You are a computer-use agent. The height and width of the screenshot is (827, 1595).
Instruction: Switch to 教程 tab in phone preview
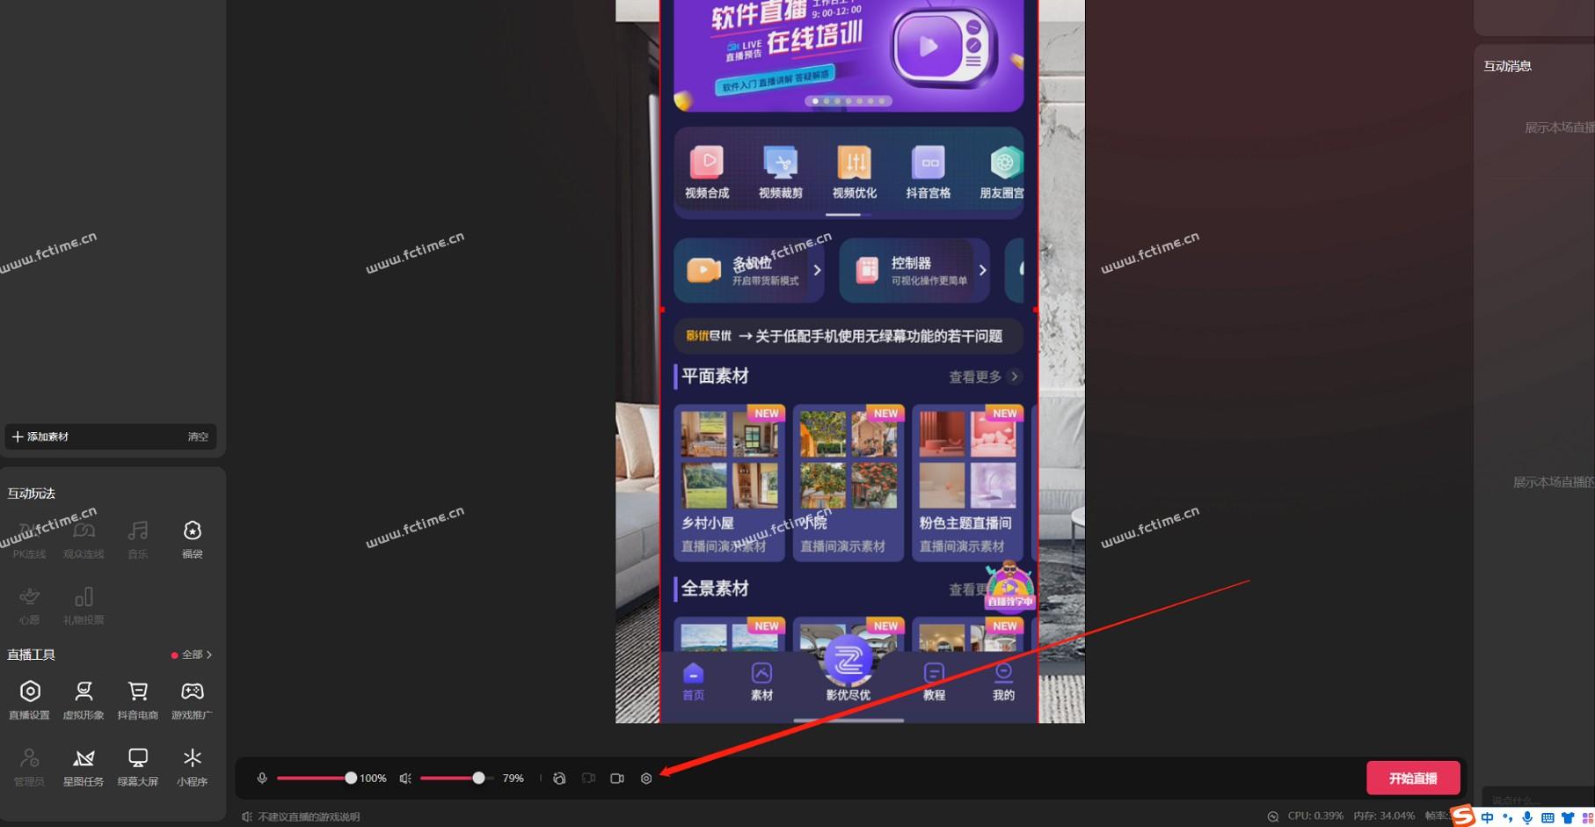click(934, 682)
